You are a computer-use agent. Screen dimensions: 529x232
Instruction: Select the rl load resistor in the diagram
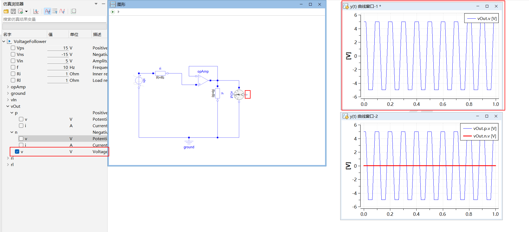click(x=218, y=93)
